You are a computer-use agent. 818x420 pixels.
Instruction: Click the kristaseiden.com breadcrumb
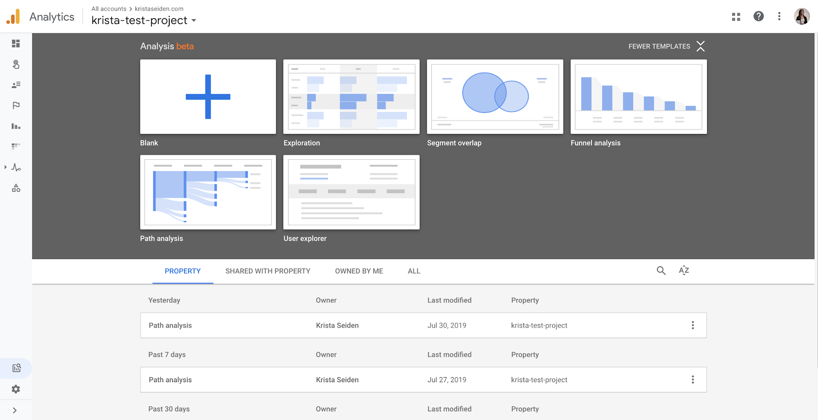pyautogui.click(x=159, y=9)
